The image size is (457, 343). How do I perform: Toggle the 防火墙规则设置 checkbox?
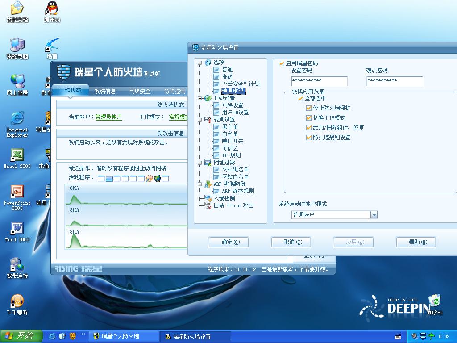(x=309, y=138)
